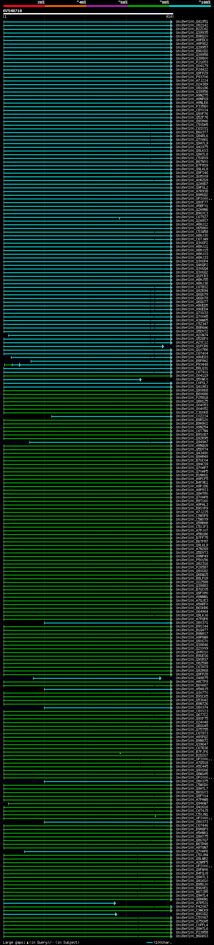214x945 pixels.
Task: Click the purple ~60% identity legend bar
Action: coord(107,6)
